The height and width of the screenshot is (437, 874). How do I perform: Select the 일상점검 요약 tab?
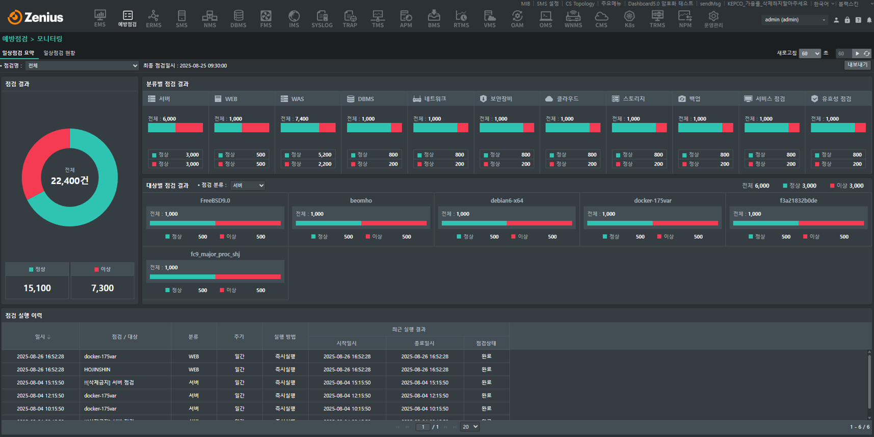tap(18, 53)
